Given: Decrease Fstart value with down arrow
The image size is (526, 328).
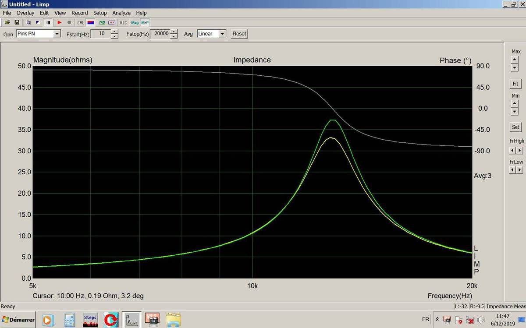Looking at the screenshot, I should [114, 36].
